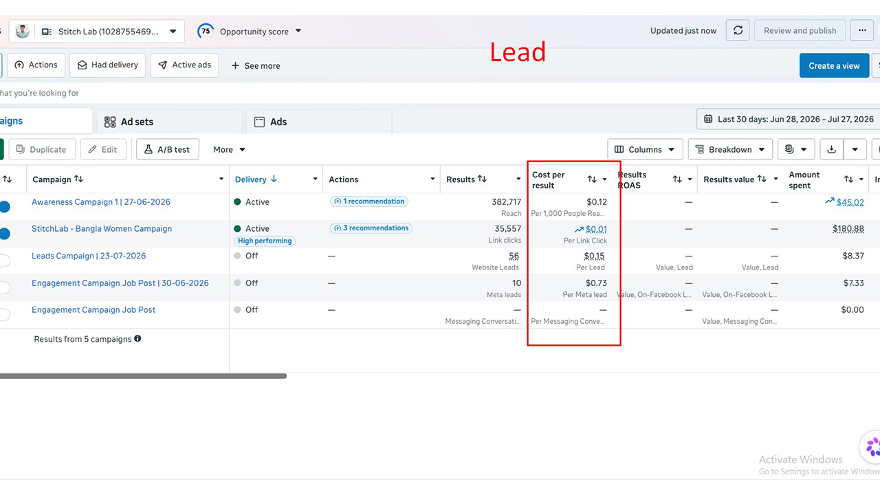
Task: Open the reports icon dropdown
Action: pos(797,149)
